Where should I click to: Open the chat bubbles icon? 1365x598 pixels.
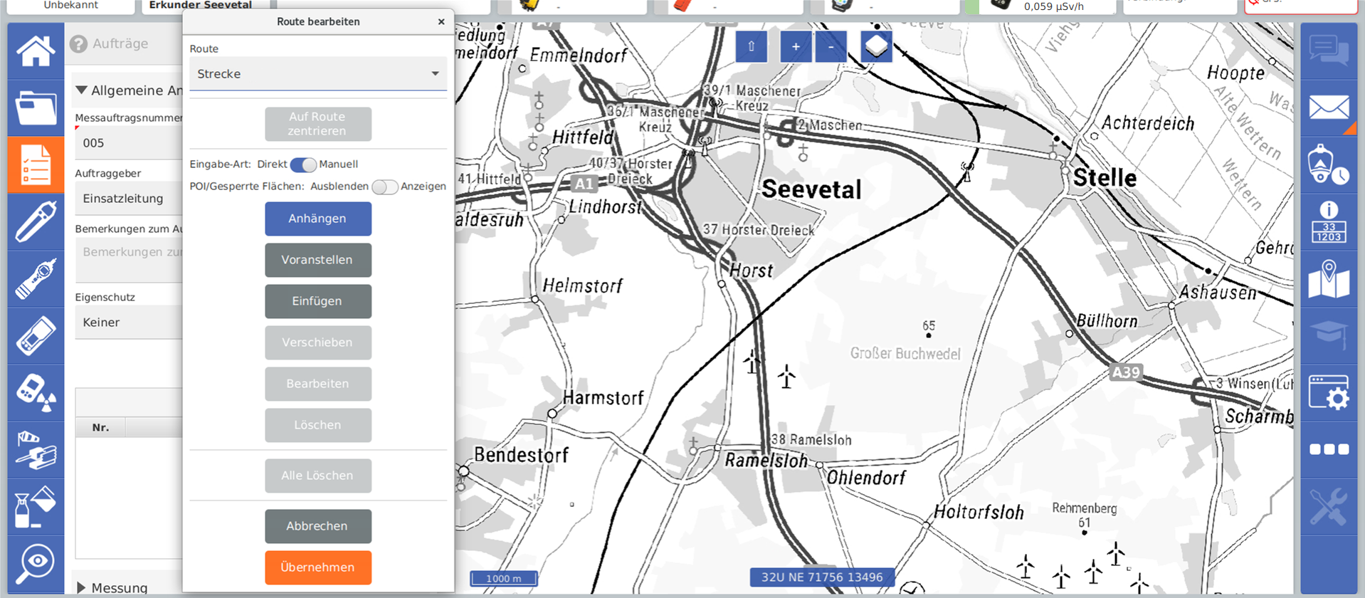point(1329,51)
